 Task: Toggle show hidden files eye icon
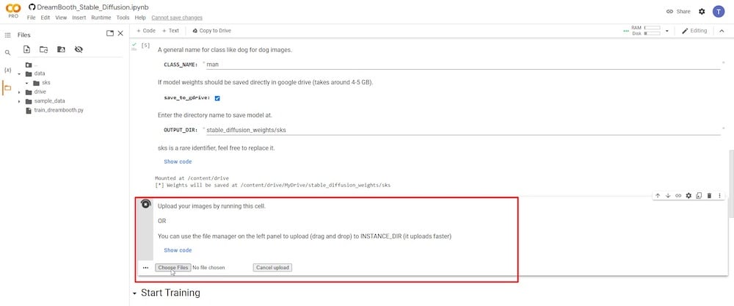[x=79, y=49]
